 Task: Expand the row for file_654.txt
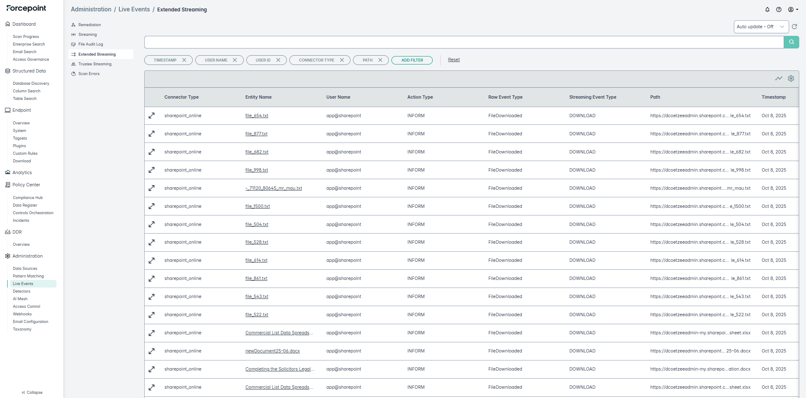coord(152,116)
